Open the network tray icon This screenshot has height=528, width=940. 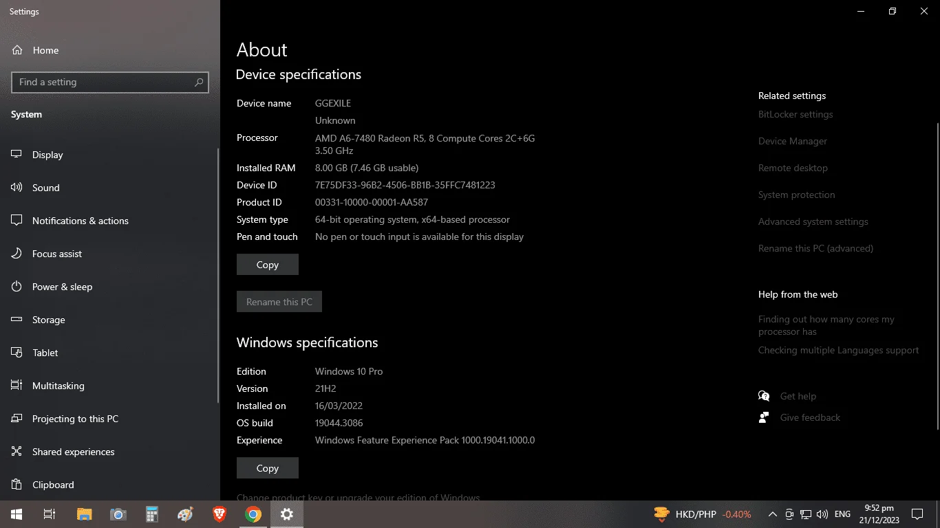point(806,514)
